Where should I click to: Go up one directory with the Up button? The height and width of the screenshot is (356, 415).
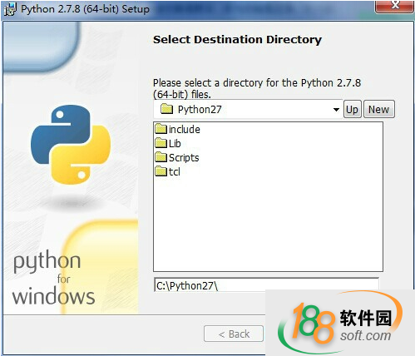click(353, 109)
